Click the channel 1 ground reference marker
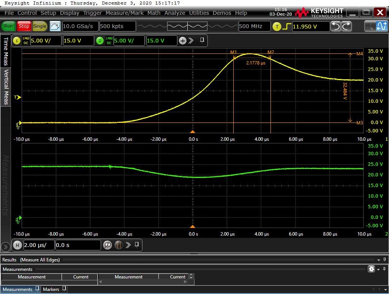Image resolution: width=389 pixels, height=294 pixels. coord(18,124)
